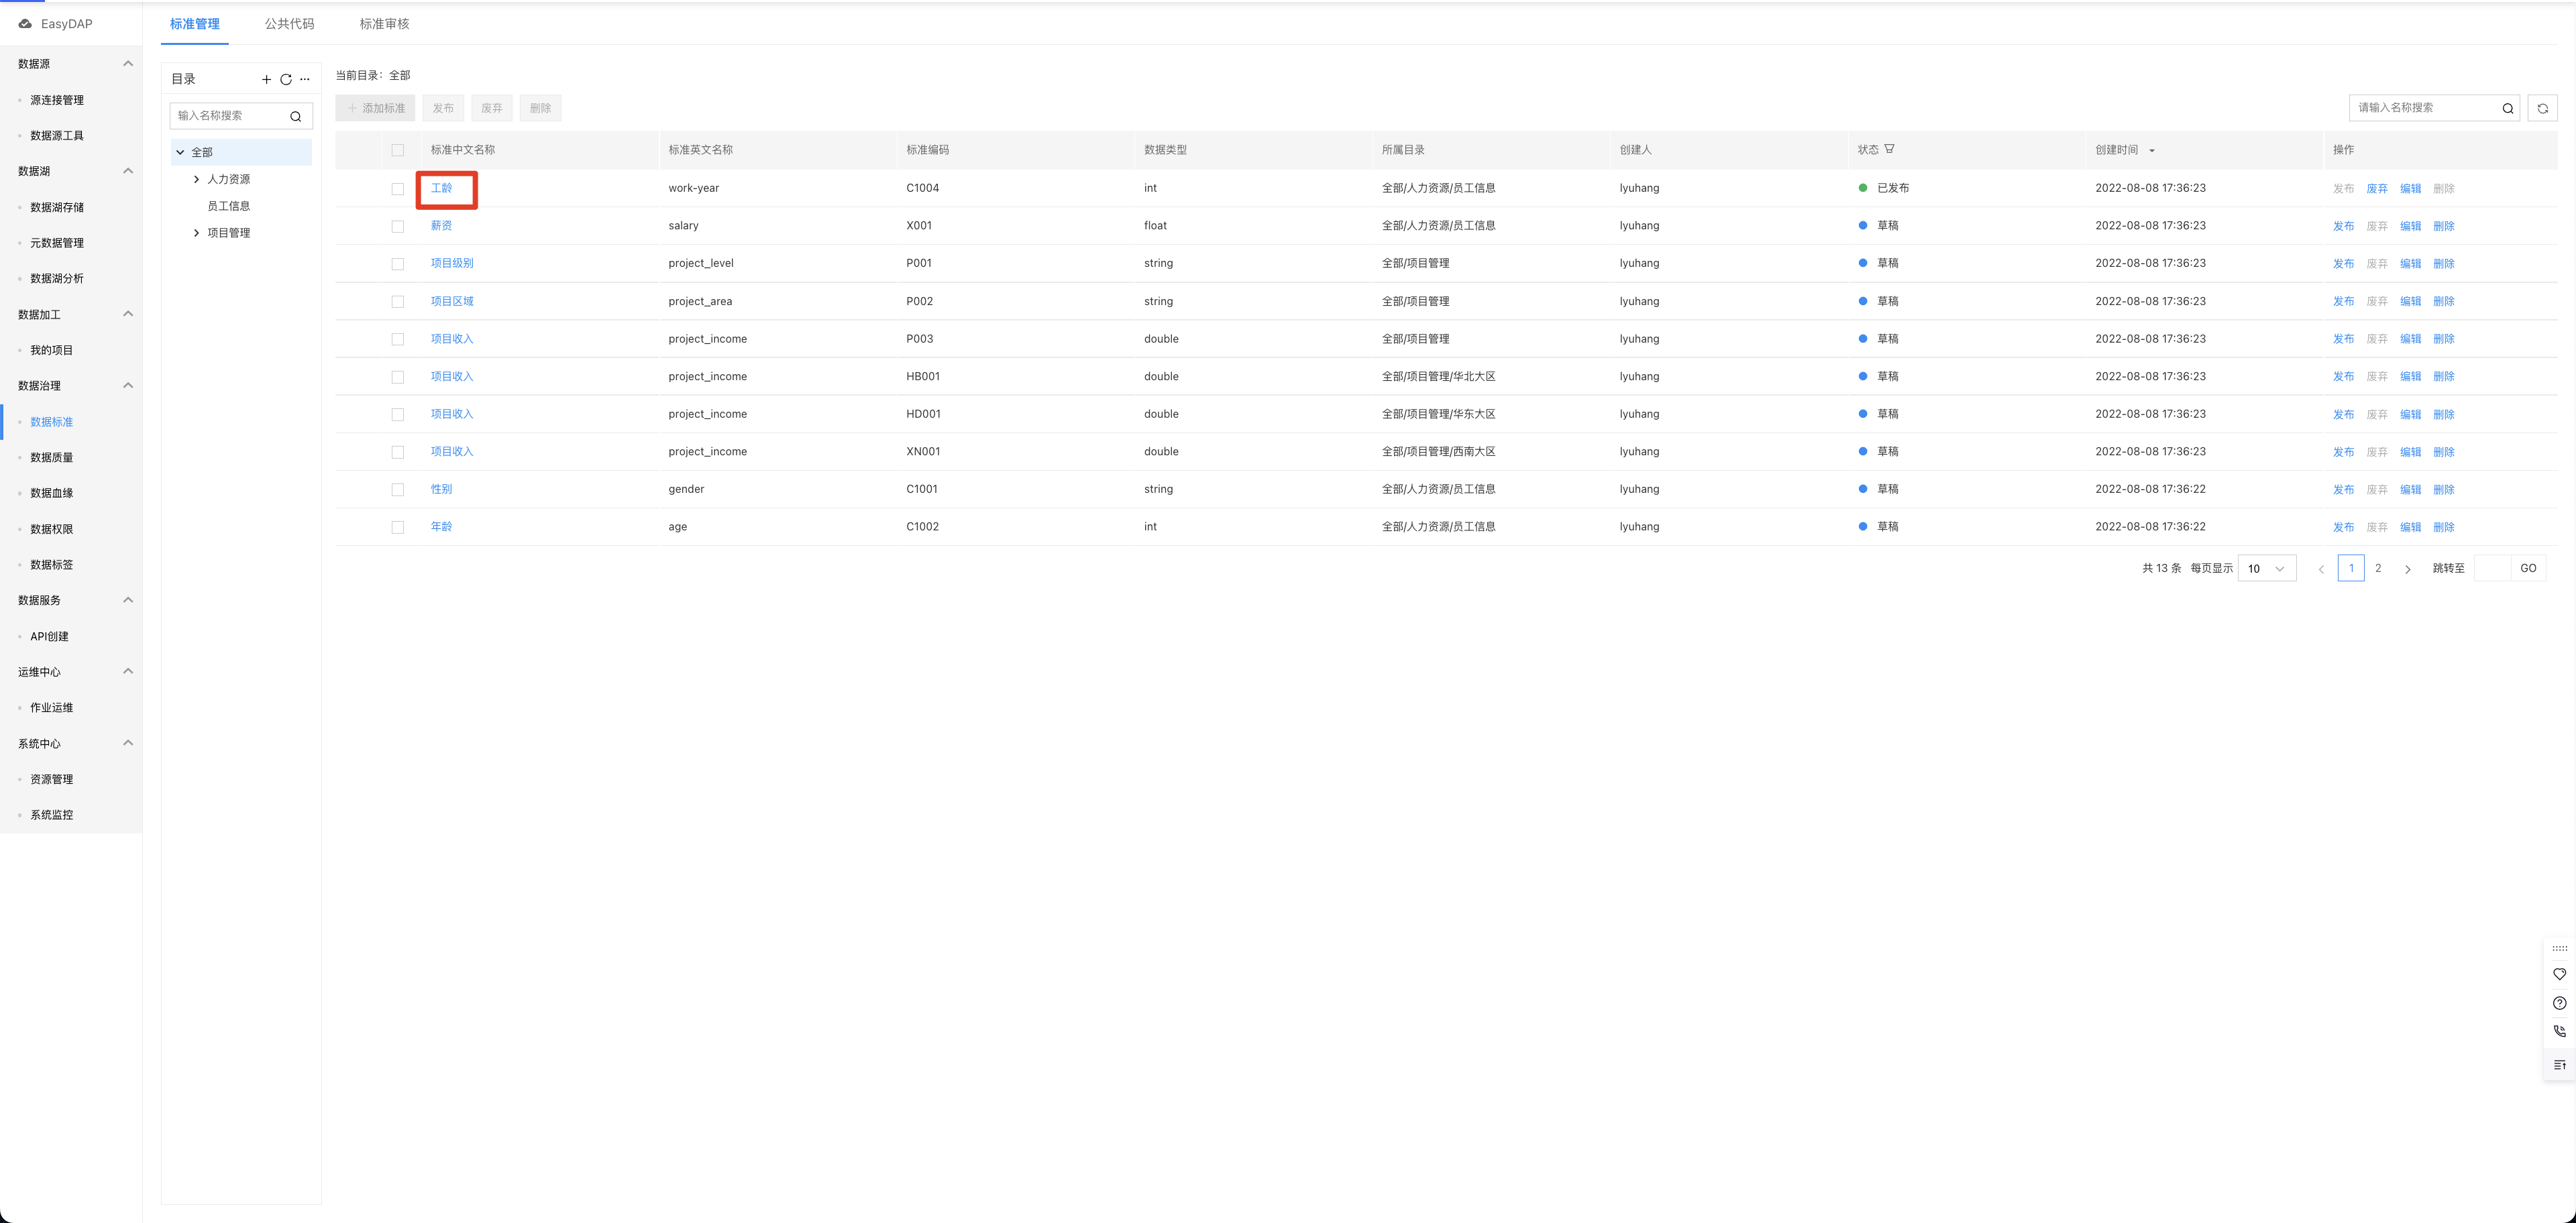Click the phone contact icon

[x=2560, y=1031]
